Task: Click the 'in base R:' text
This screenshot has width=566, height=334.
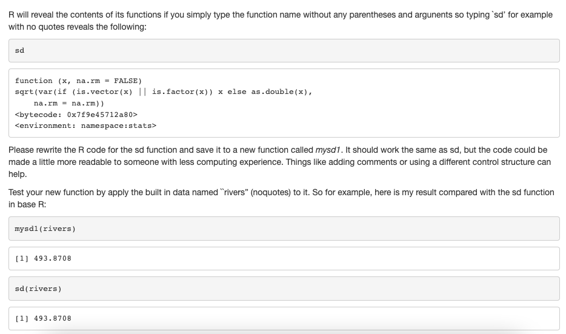Action: (x=27, y=204)
